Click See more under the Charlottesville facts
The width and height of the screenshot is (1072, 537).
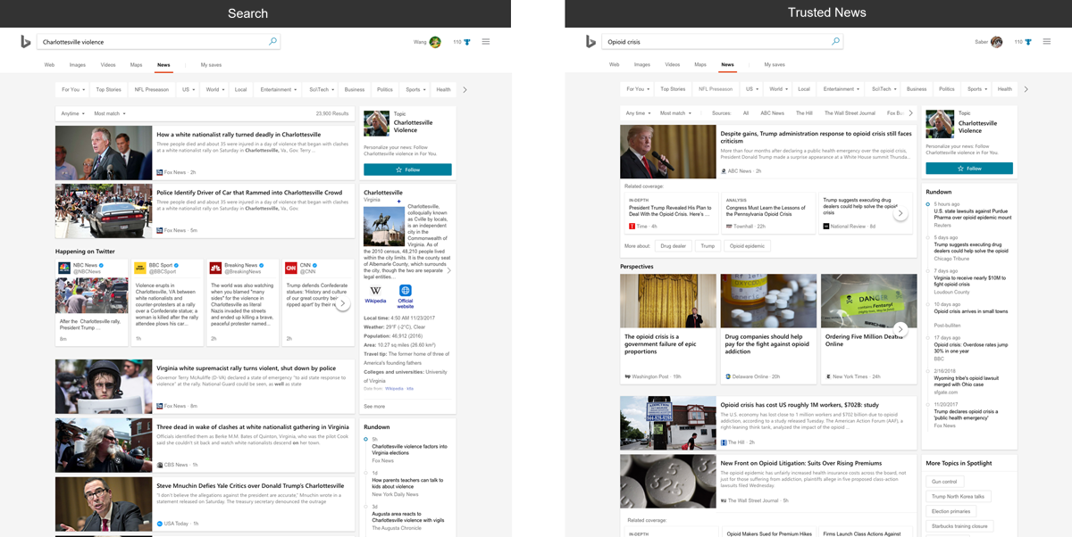[x=374, y=406]
